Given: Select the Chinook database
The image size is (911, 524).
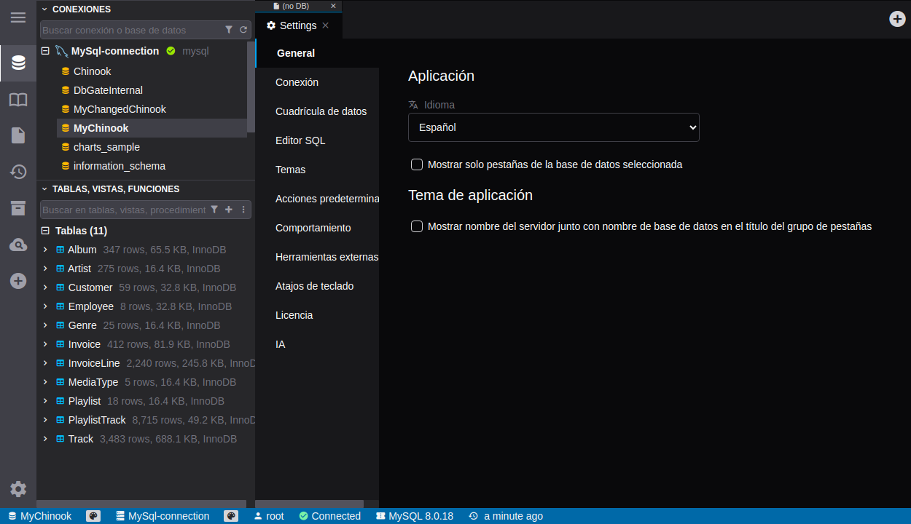Looking at the screenshot, I should click(x=92, y=71).
